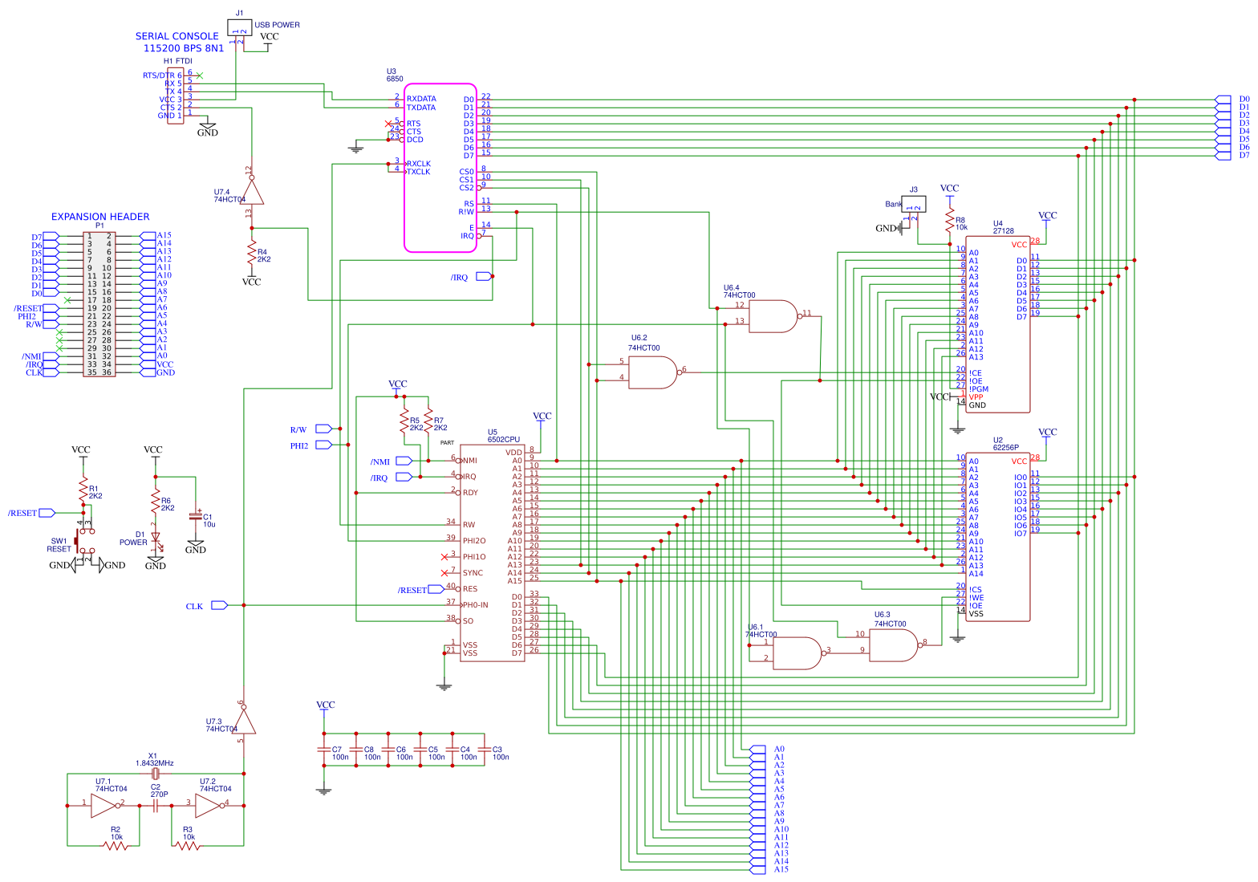Click the R8 10k resistor
Viewport: 1258px width, 882px height.
click(950, 221)
